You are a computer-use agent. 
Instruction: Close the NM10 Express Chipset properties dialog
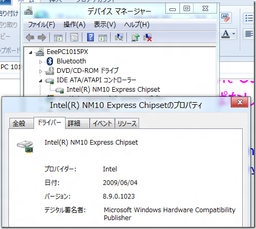(240, 102)
